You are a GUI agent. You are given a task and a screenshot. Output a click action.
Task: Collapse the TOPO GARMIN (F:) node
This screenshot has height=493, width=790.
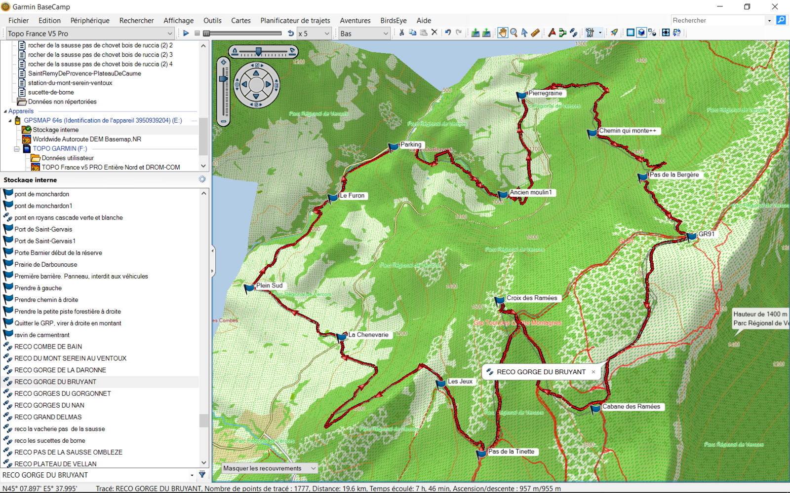pos(17,148)
